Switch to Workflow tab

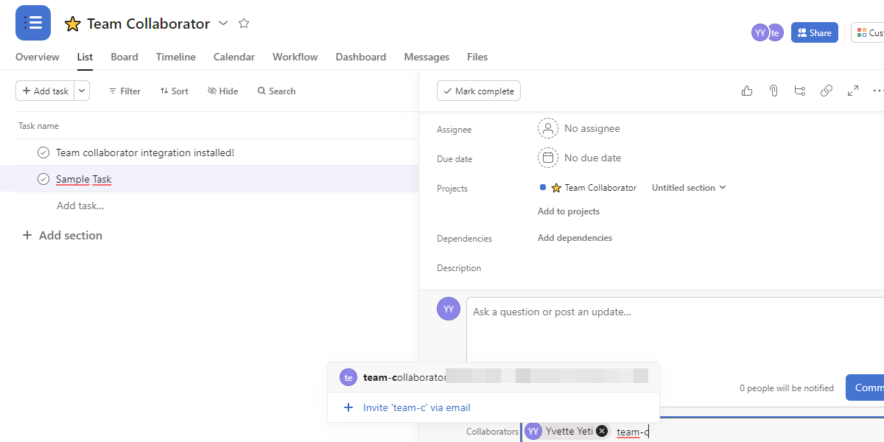(x=295, y=57)
